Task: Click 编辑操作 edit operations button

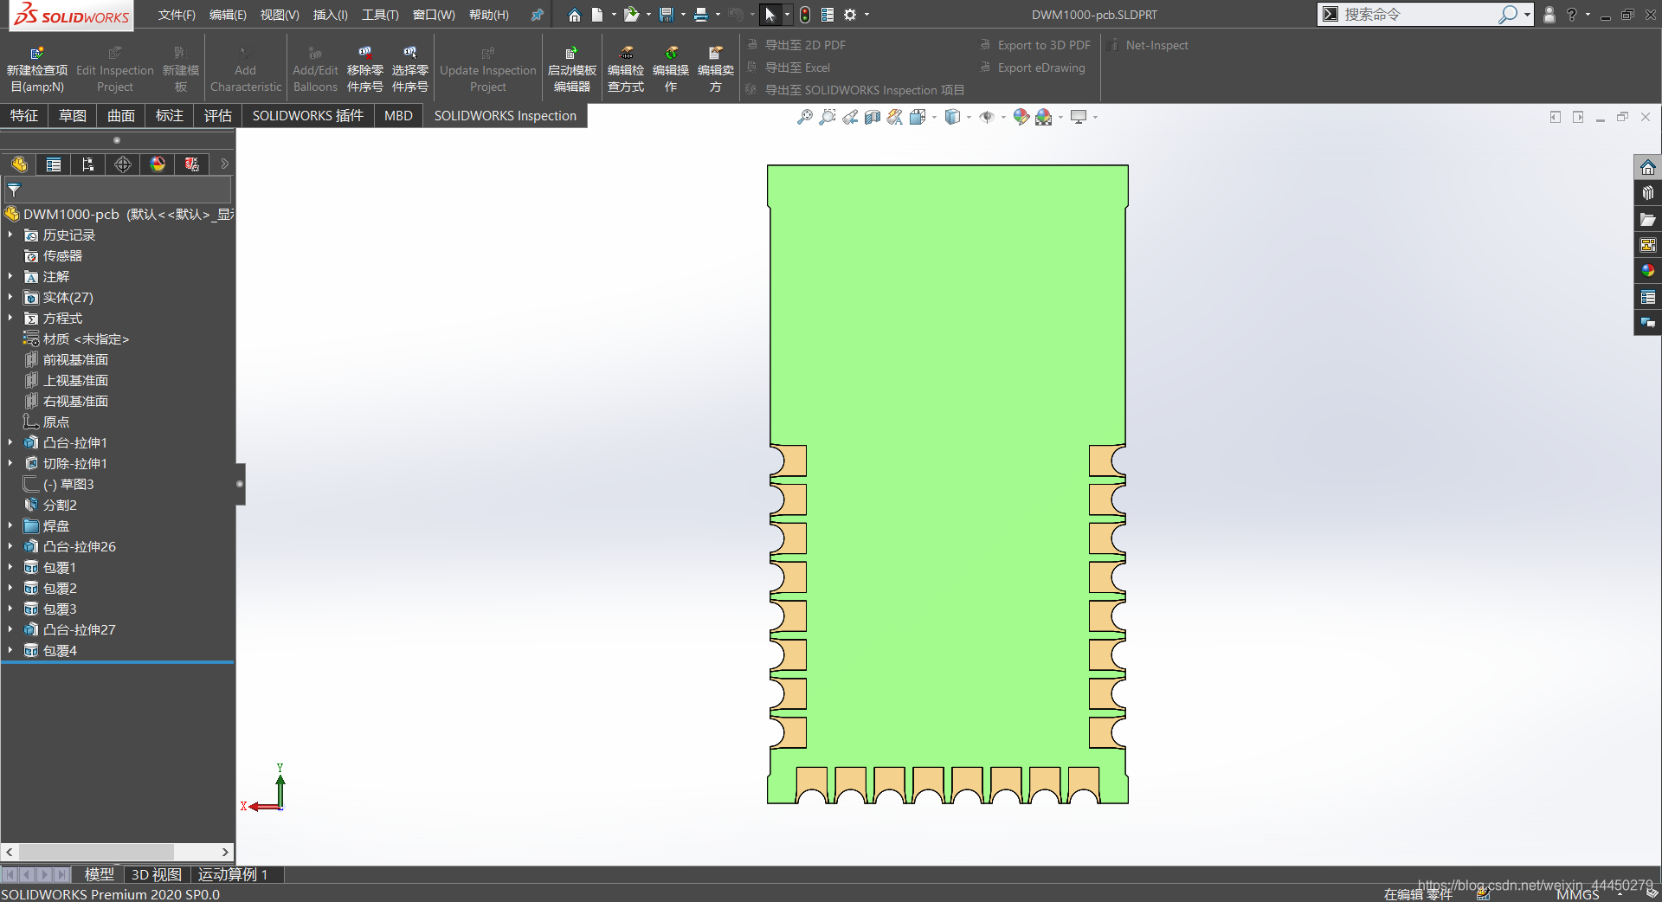Action: pos(671,70)
